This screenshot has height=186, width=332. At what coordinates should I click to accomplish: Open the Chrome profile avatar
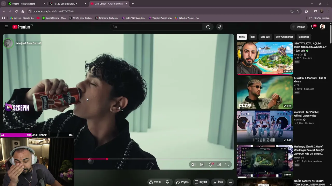322,11
